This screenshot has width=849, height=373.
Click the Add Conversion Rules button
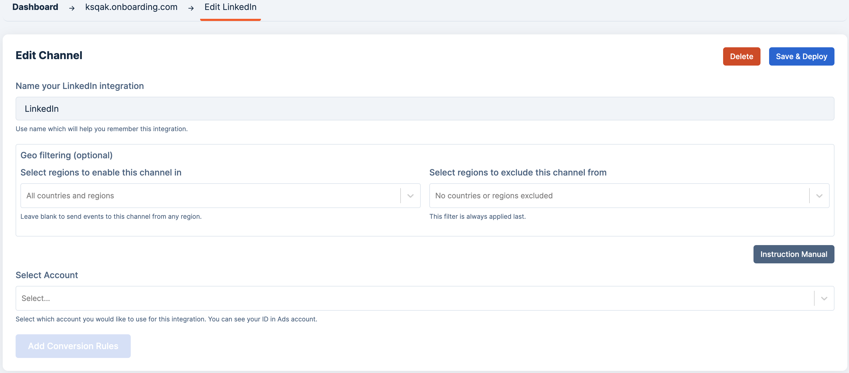point(73,346)
